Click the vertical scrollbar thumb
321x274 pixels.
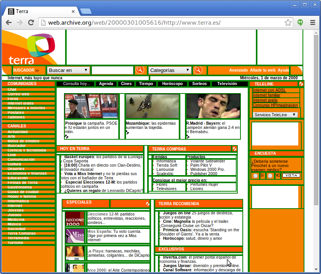pyautogui.click(x=316, y=120)
